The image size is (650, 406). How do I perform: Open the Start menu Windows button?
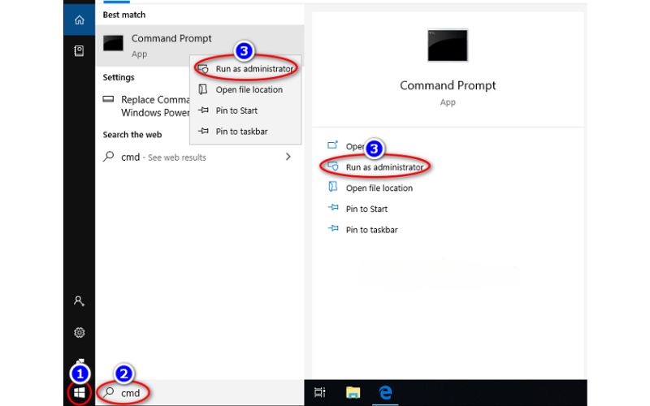pyautogui.click(x=79, y=392)
